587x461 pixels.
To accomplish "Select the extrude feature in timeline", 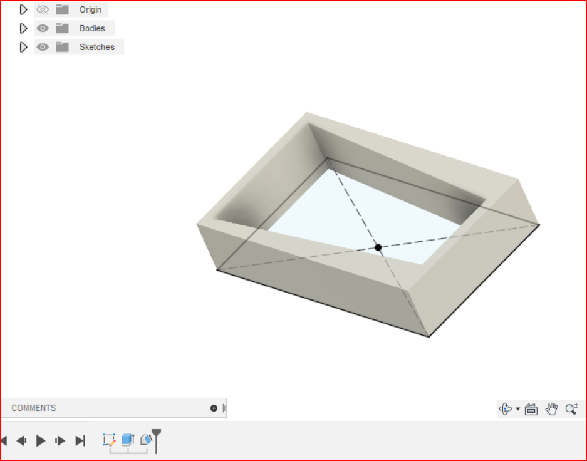I will coord(128,440).
